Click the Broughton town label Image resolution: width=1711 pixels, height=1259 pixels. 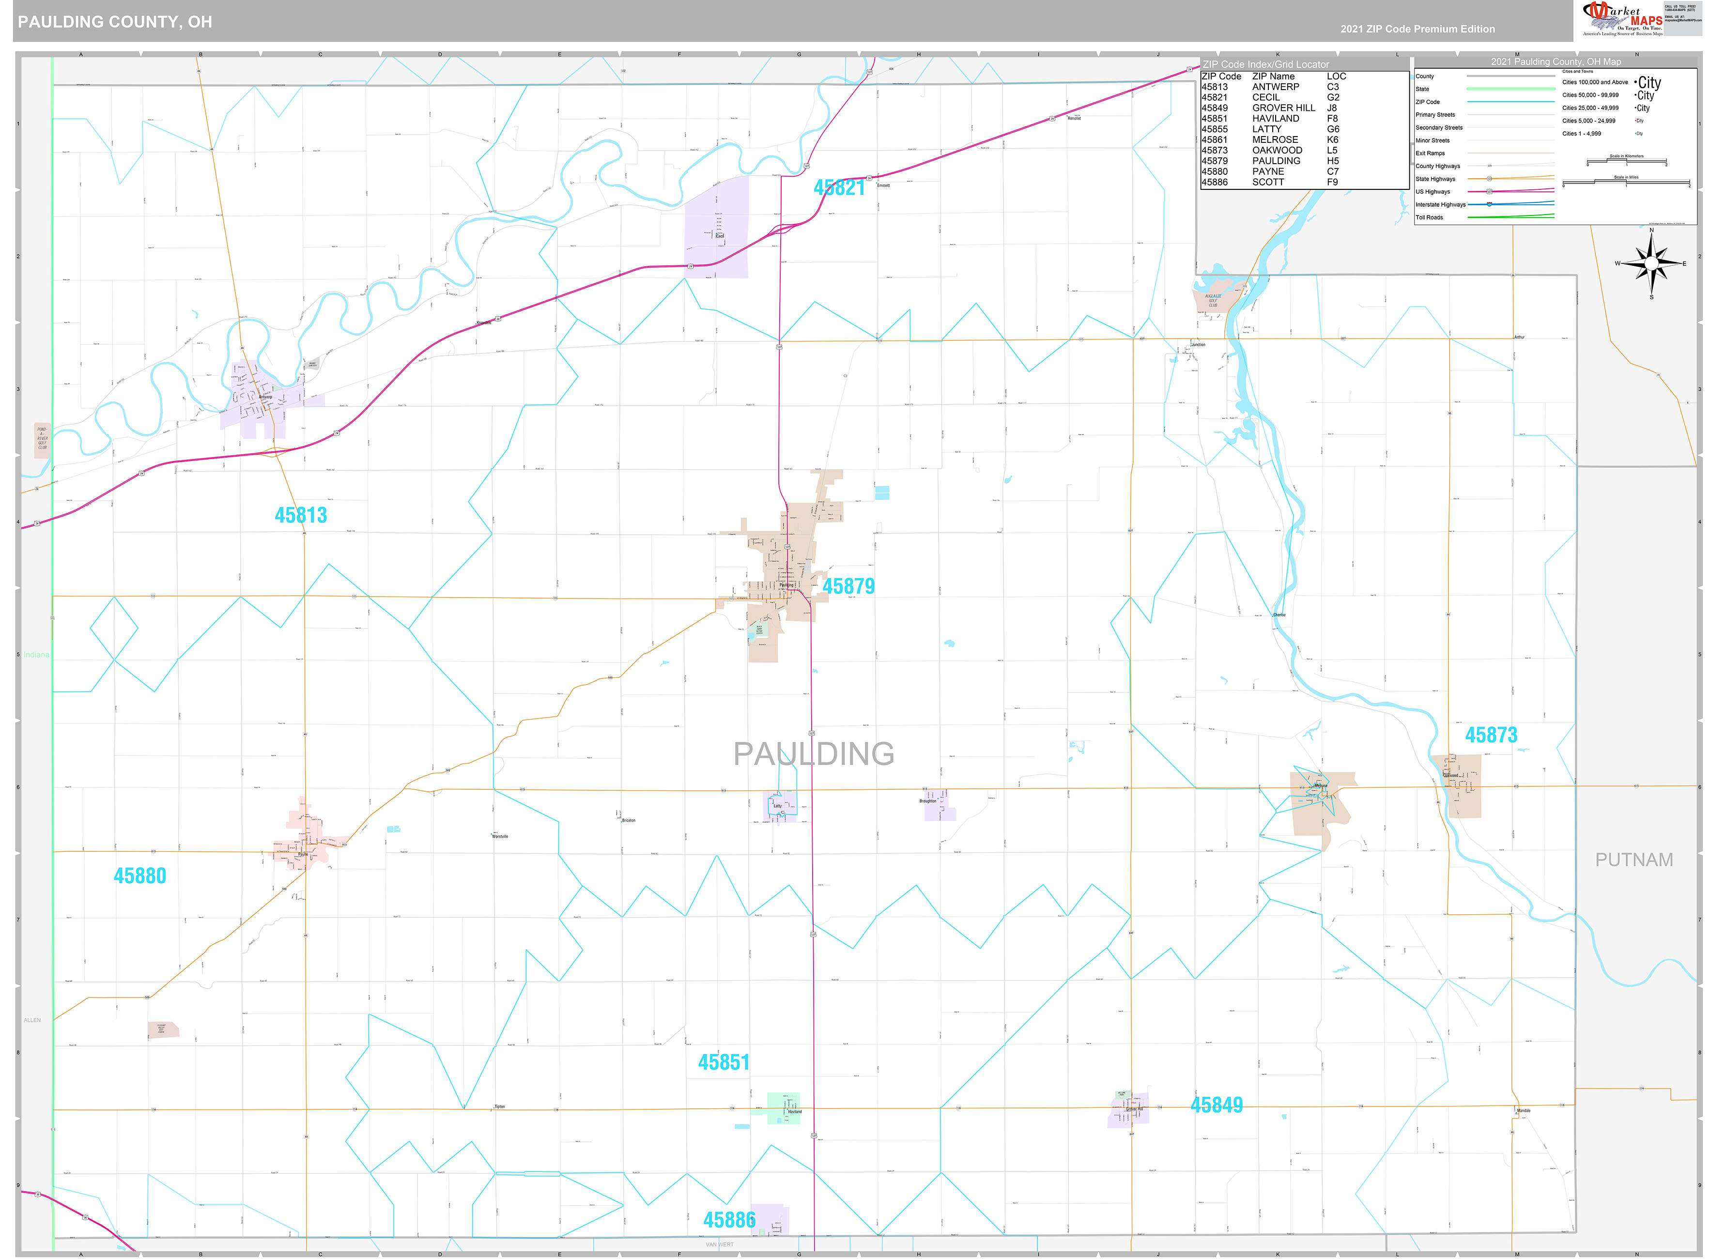[x=927, y=801]
